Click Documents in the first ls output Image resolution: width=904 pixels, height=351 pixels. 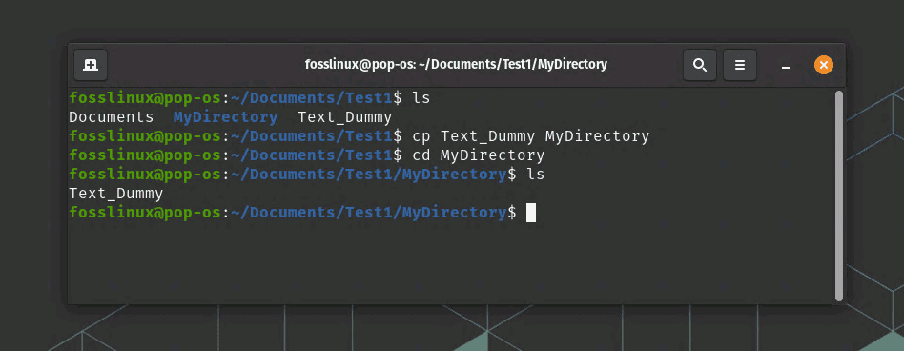coord(112,117)
